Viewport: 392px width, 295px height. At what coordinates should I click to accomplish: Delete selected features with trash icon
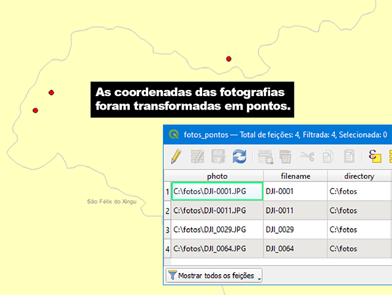(285, 157)
